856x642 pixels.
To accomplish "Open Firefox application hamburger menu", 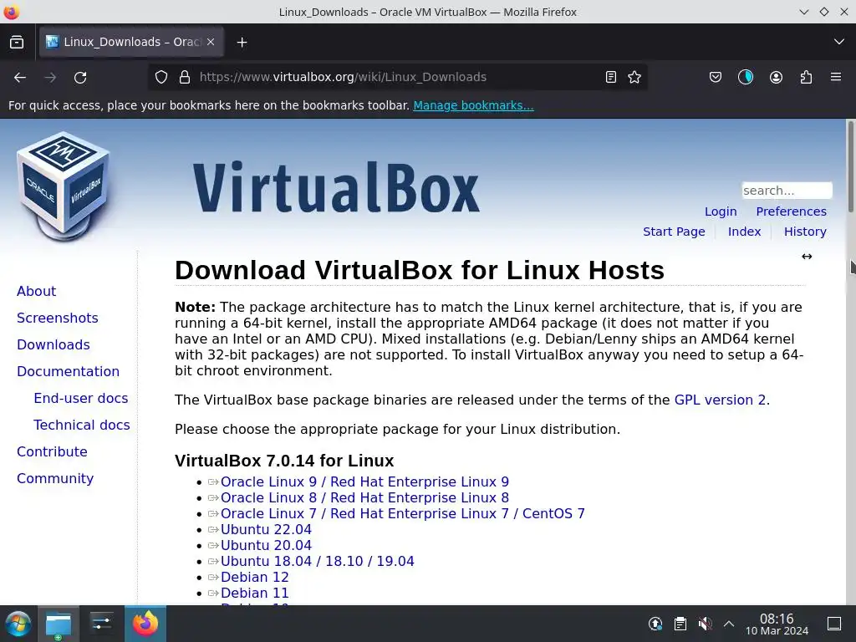I will tap(836, 77).
